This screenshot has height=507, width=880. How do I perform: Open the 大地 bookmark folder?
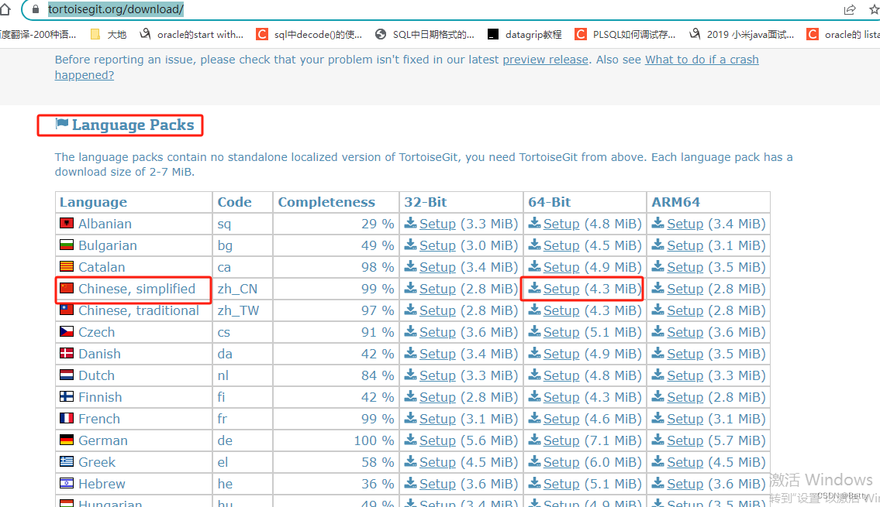(x=109, y=35)
